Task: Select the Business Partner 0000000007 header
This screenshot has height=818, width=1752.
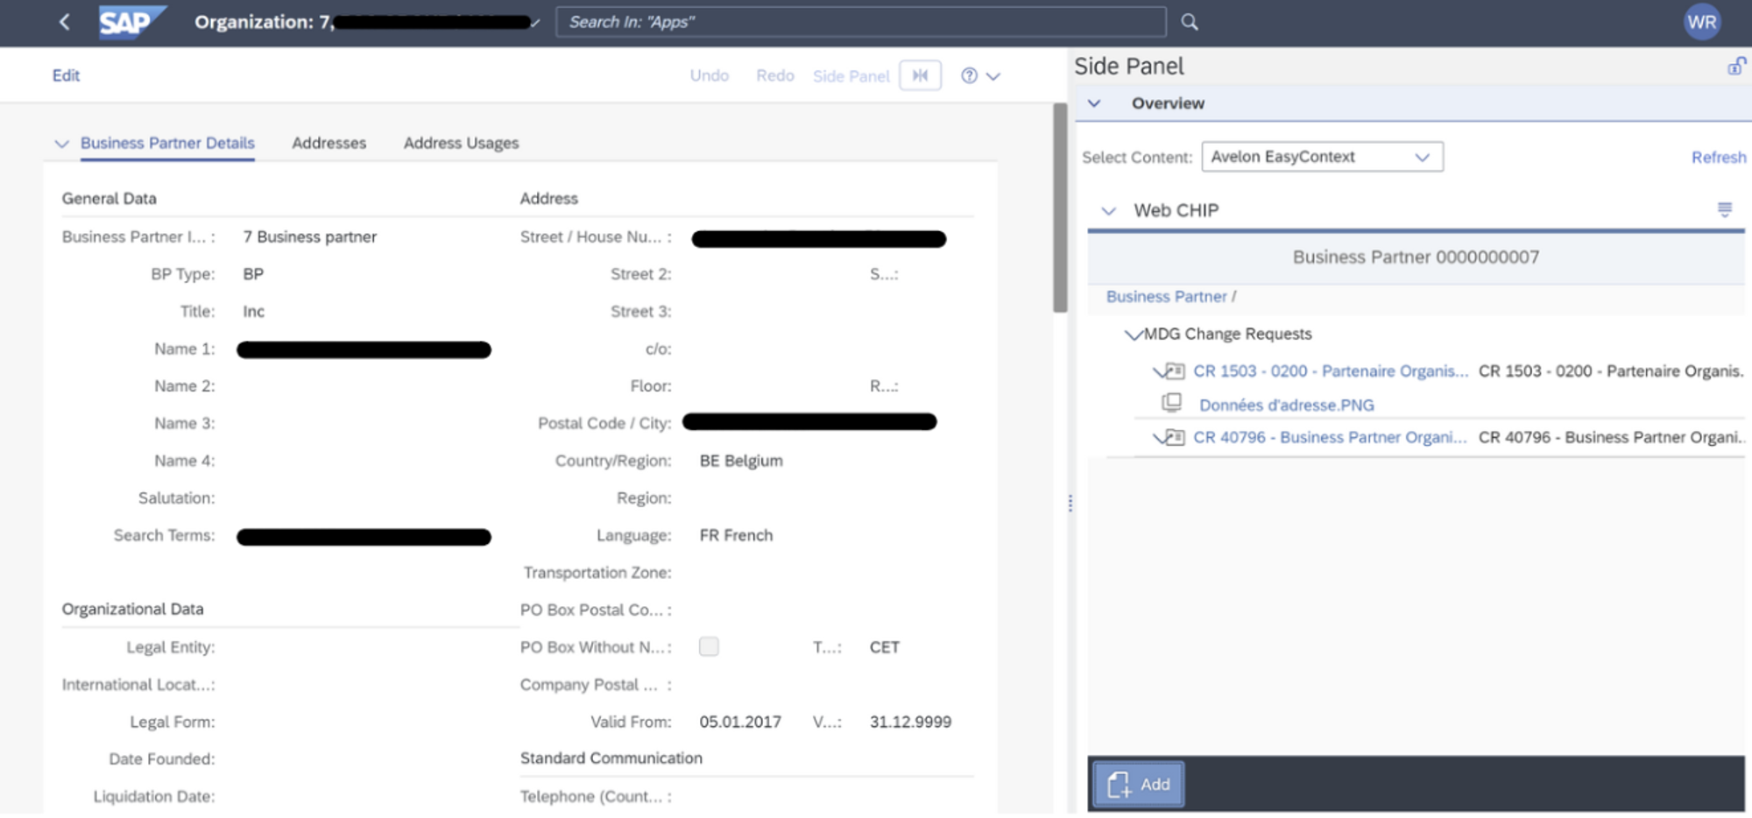Action: pos(1415,257)
